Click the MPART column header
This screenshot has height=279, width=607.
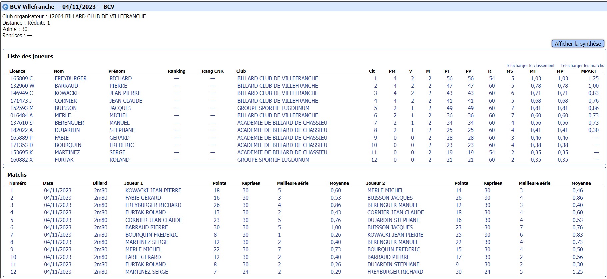589,71
